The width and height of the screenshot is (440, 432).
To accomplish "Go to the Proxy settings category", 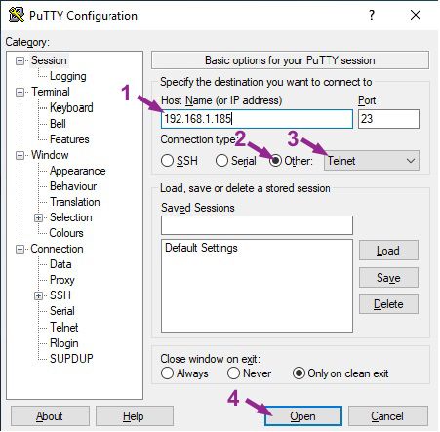I will point(62,280).
